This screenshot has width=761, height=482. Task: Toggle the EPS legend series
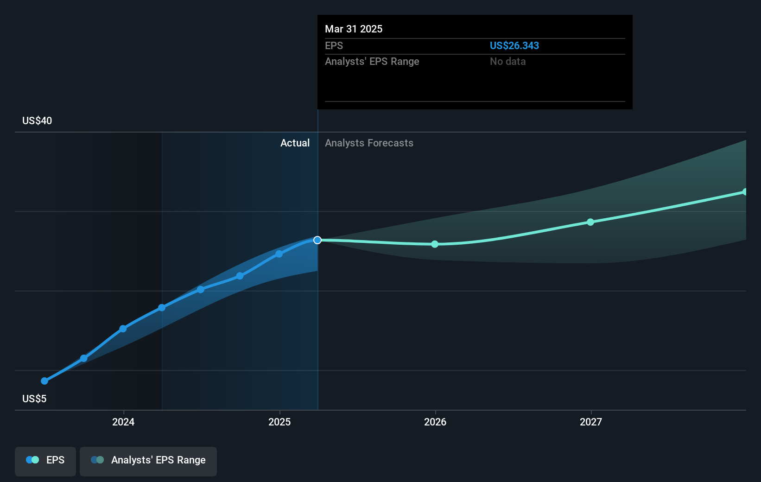tap(45, 461)
